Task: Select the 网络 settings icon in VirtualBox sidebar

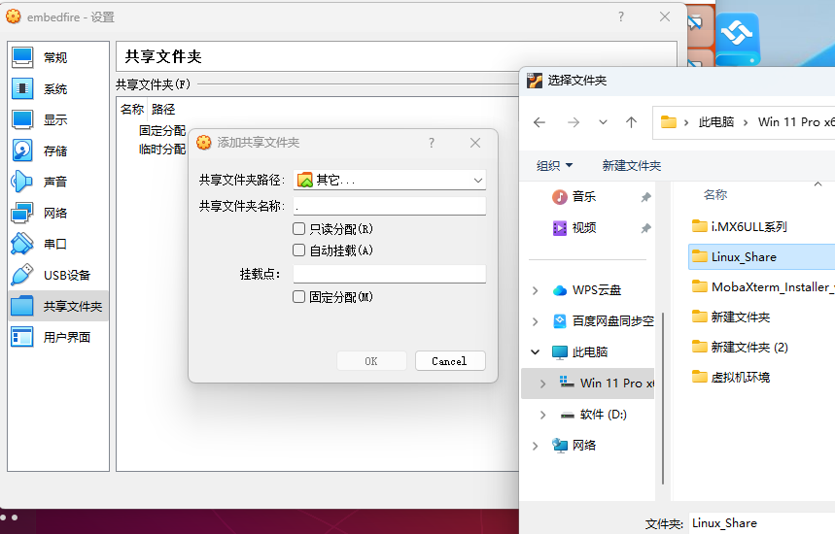Action: point(22,213)
